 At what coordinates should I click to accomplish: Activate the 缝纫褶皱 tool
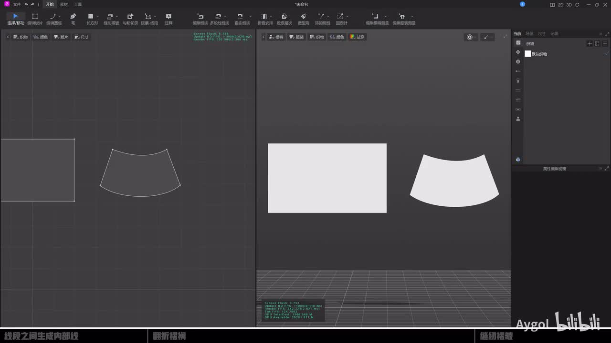(x=111, y=19)
